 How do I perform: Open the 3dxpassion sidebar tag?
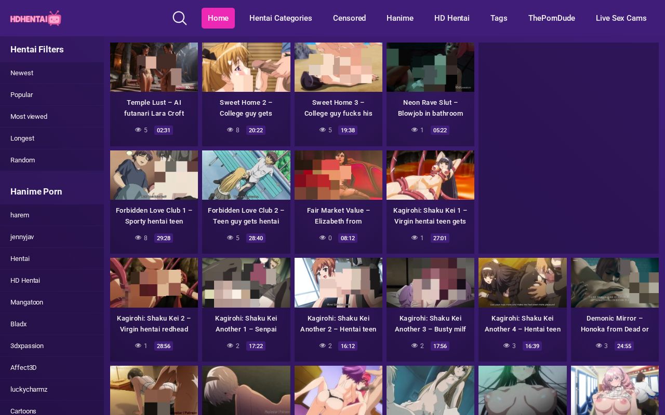coord(52,346)
